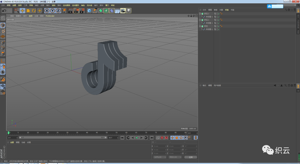Click the Apply coordinates button
This screenshot has width=300, height=164.
click(x=191, y=157)
